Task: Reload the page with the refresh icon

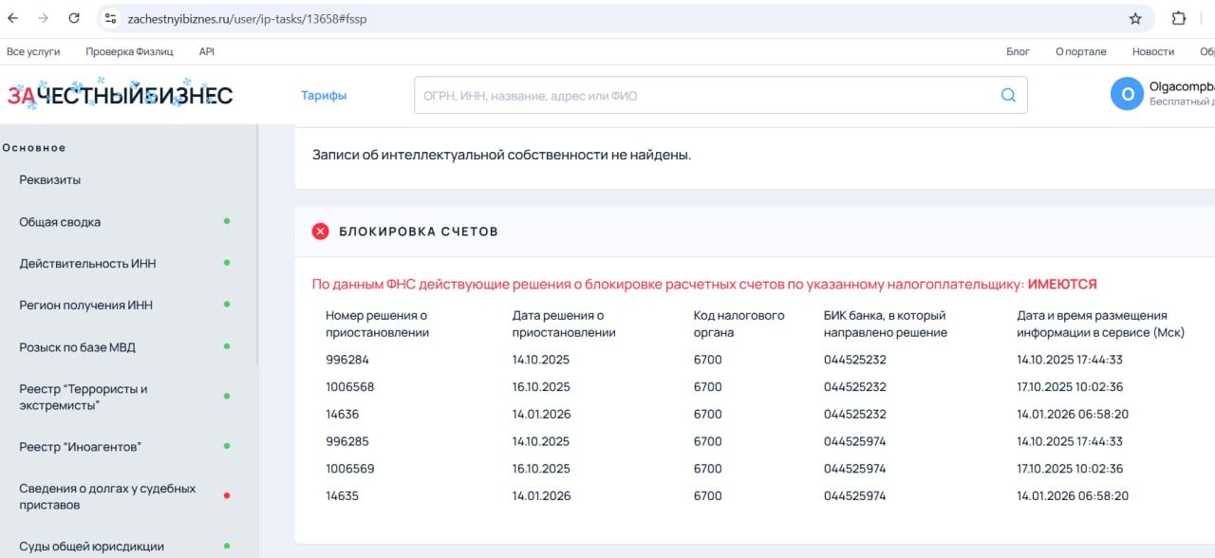Action: (x=74, y=18)
